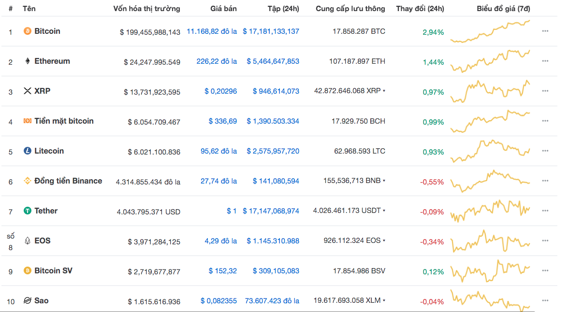The image size is (568, 312).
Task: Click the Litecoin blue coin icon
Action: (28, 151)
